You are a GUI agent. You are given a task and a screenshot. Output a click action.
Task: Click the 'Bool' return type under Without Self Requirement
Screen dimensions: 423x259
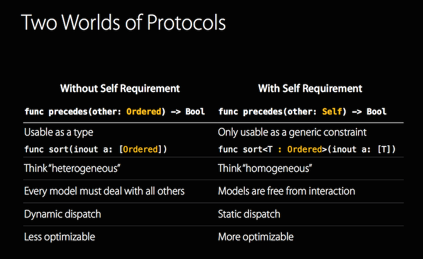point(194,112)
